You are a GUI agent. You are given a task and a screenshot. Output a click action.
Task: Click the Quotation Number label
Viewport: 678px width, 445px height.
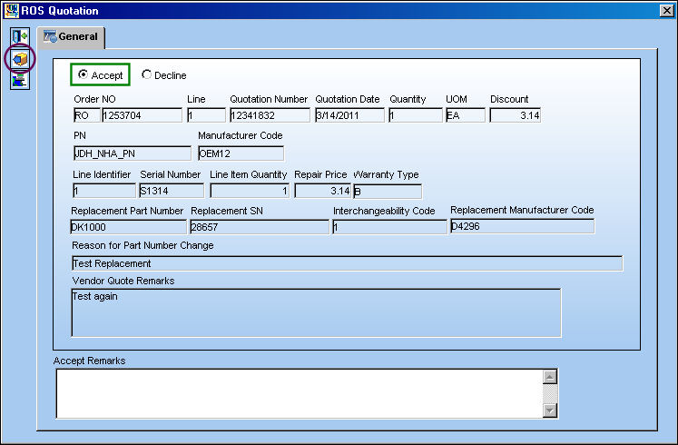coord(269,99)
